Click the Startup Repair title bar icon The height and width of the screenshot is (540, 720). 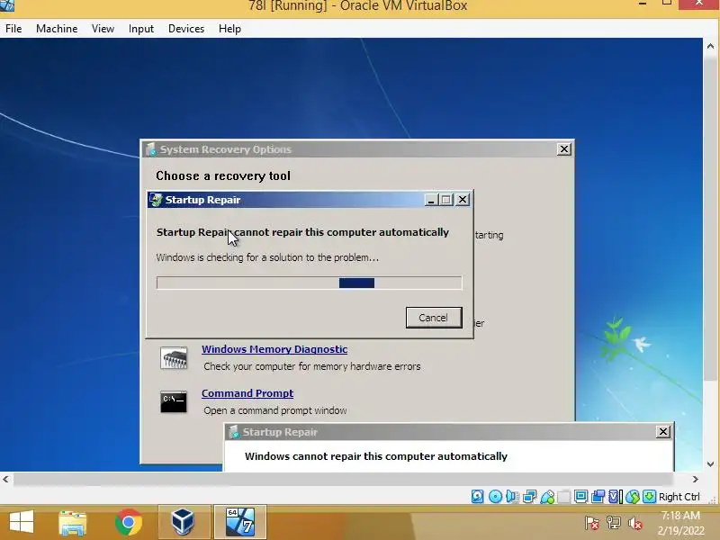point(156,200)
